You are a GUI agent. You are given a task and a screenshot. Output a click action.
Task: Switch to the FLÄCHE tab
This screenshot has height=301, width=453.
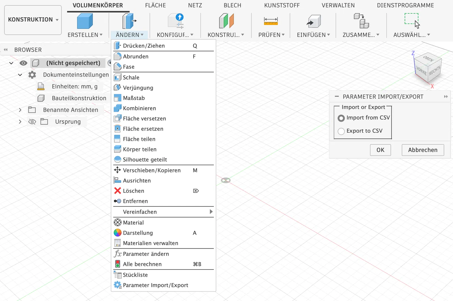pyautogui.click(x=155, y=5)
